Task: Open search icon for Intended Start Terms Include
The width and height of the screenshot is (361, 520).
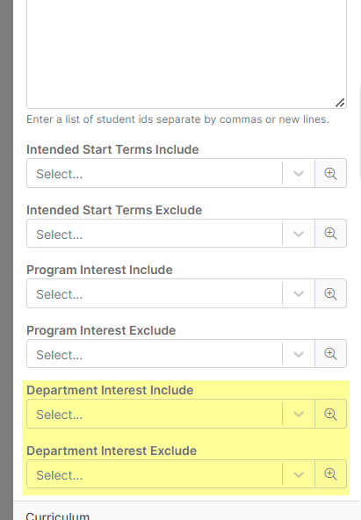Action: click(330, 173)
